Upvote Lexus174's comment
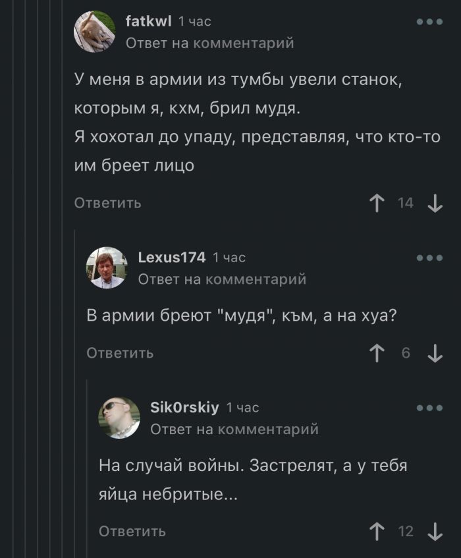The width and height of the screenshot is (461, 558). pyautogui.click(x=378, y=353)
